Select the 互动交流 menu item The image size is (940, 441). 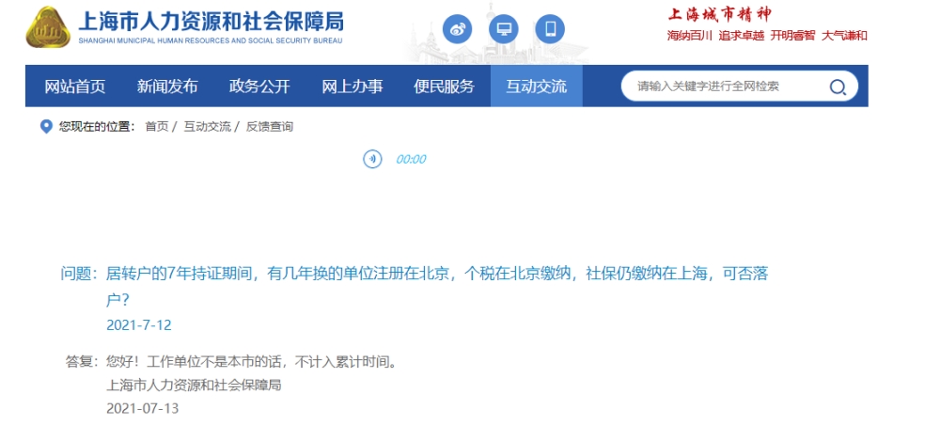click(537, 87)
